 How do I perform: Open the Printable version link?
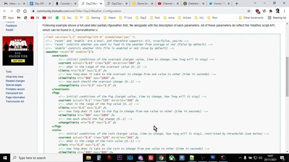pos(15,89)
